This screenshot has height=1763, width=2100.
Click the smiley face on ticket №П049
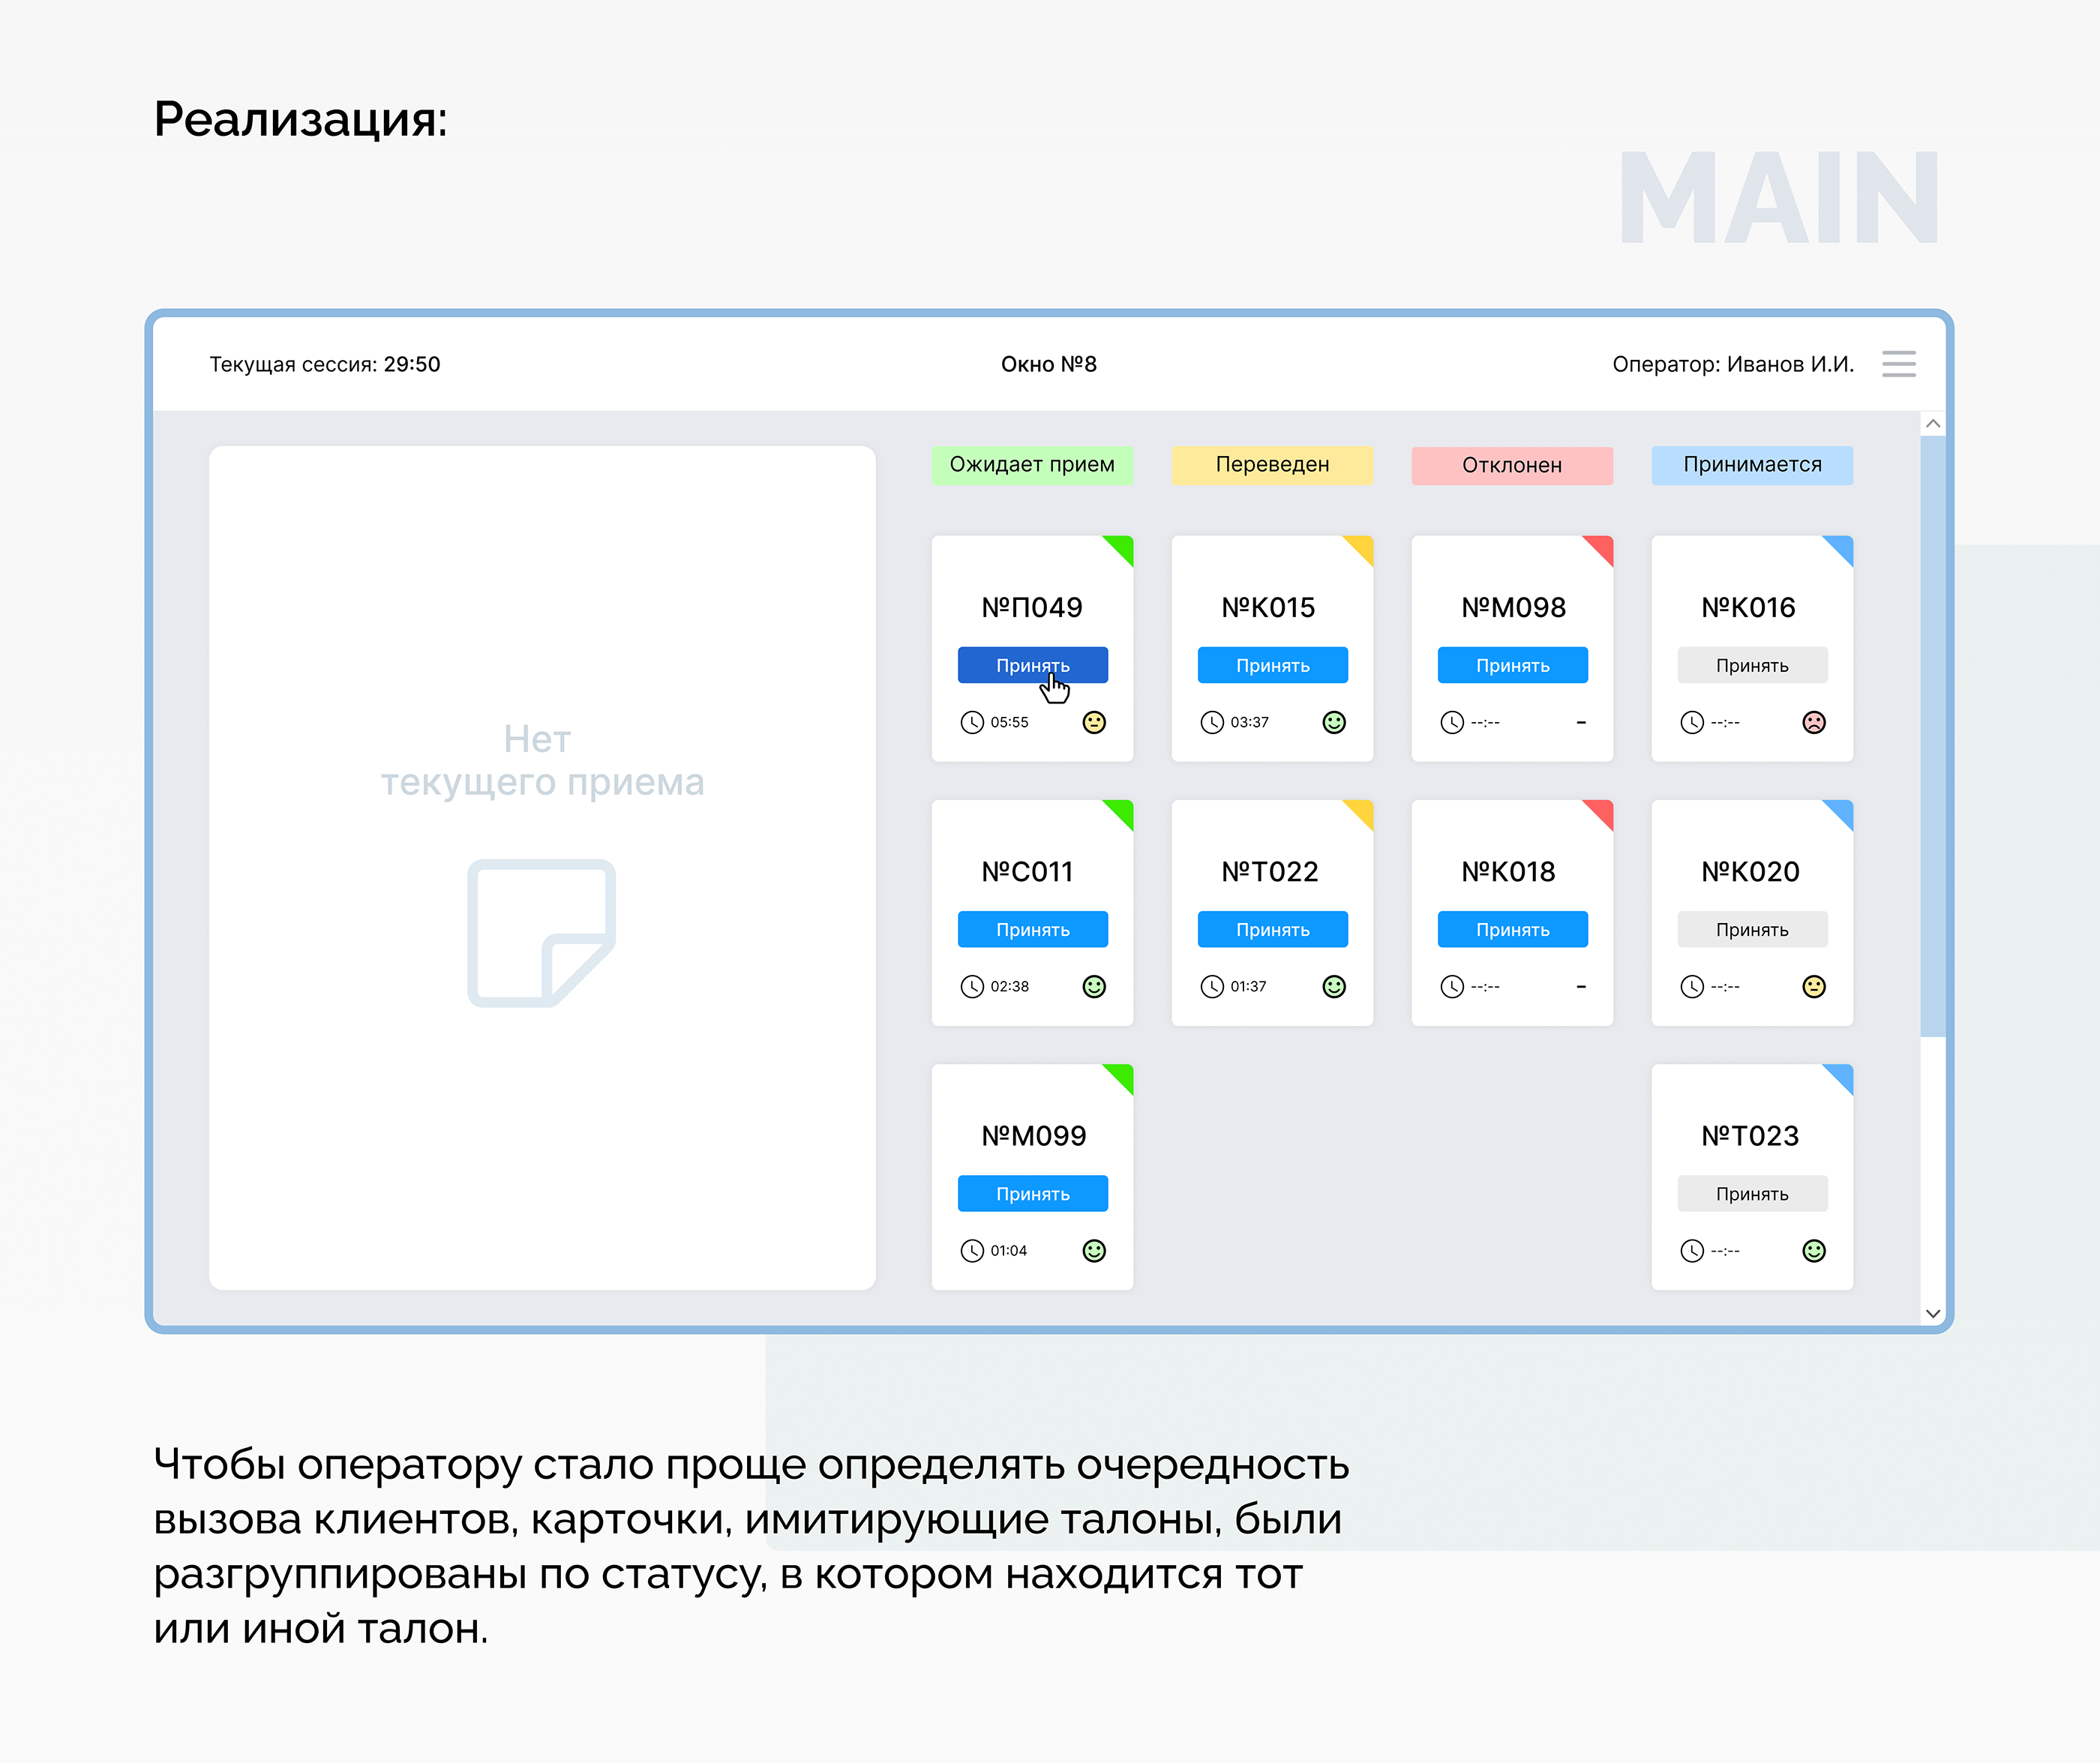pyautogui.click(x=1094, y=722)
